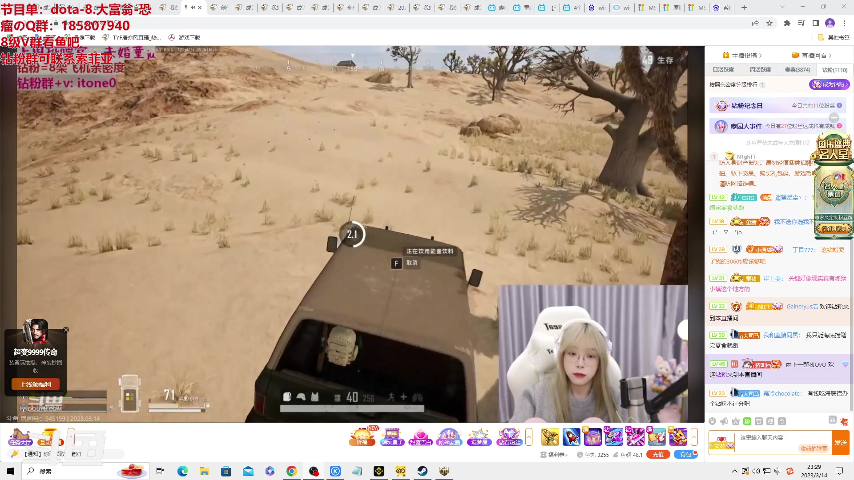Open the 甜蜜告白 activity icon

point(420,436)
